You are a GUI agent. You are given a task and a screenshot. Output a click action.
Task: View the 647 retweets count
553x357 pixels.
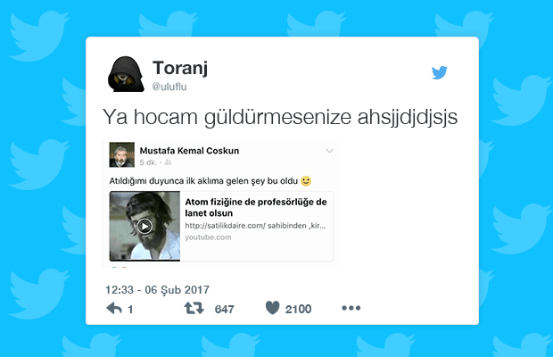(224, 310)
